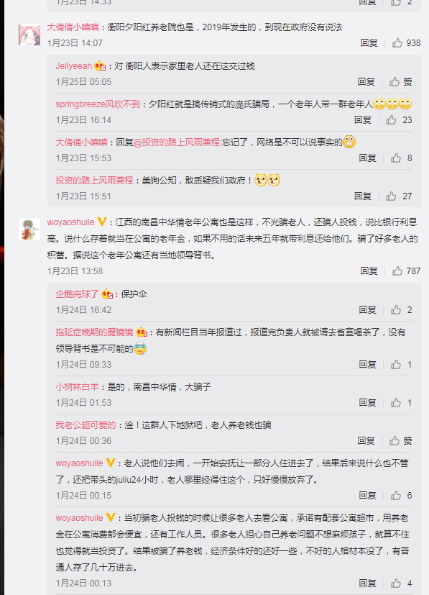Reply to woyaoshuile comment posted at 13:58

(x=369, y=271)
